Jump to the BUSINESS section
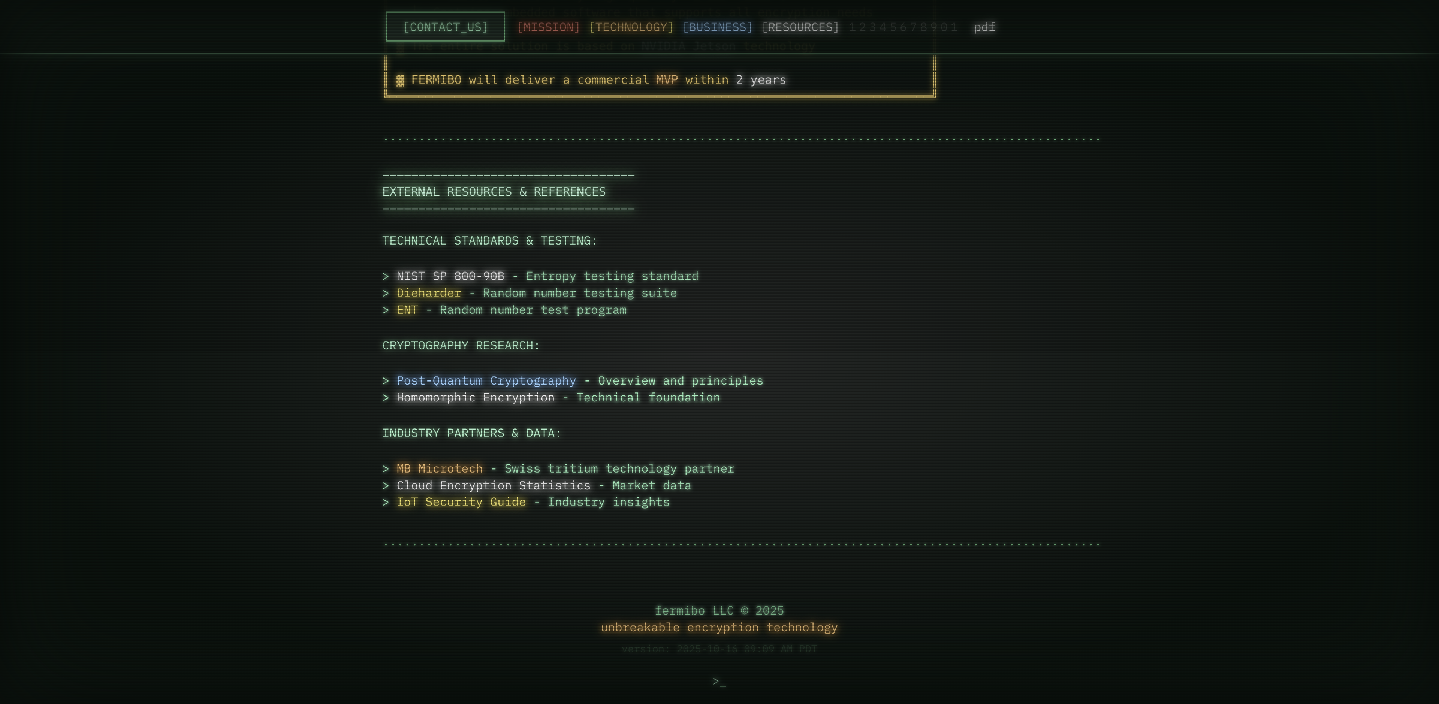Screen dimensions: 1439x704 click(717, 27)
